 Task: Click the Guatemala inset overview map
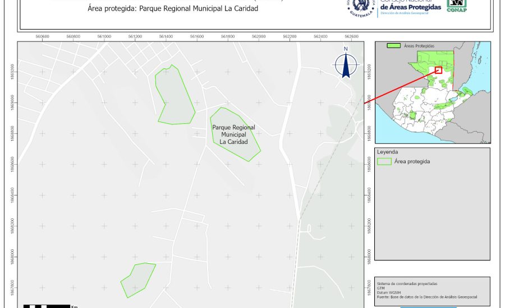click(x=432, y=101)
